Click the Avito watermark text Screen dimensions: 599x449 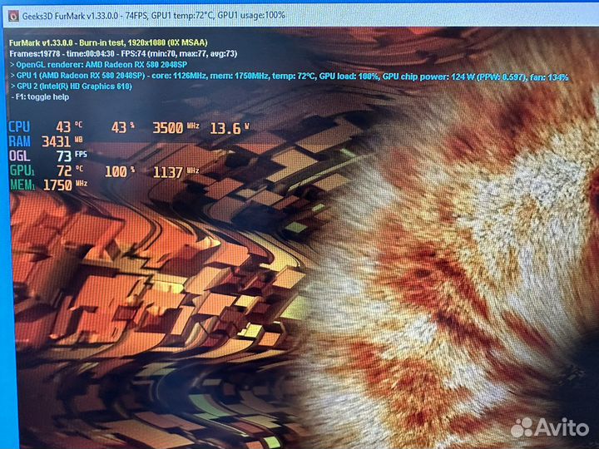coord(562,427)
